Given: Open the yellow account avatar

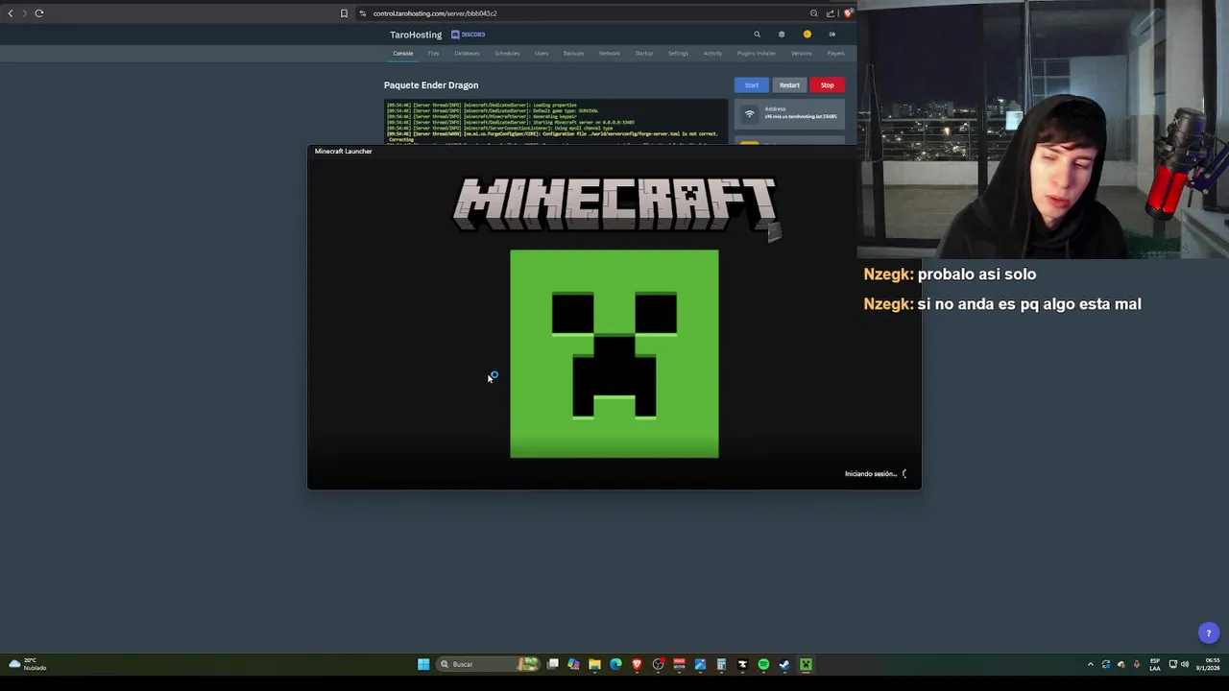Looking at the screenshot, I should pyautogui.click(x=807, y=35).
